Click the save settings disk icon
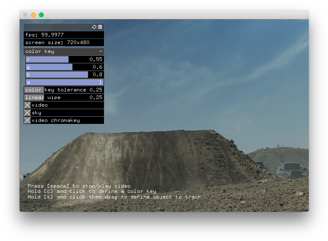Image resolution: width=328 pixels, height=241 pixels. (100, 27)
